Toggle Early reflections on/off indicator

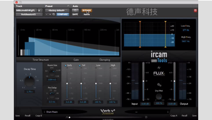click(65, 65)
